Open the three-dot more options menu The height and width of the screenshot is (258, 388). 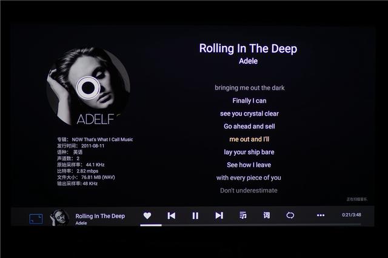pyautogui.click(x=321, y=216)
